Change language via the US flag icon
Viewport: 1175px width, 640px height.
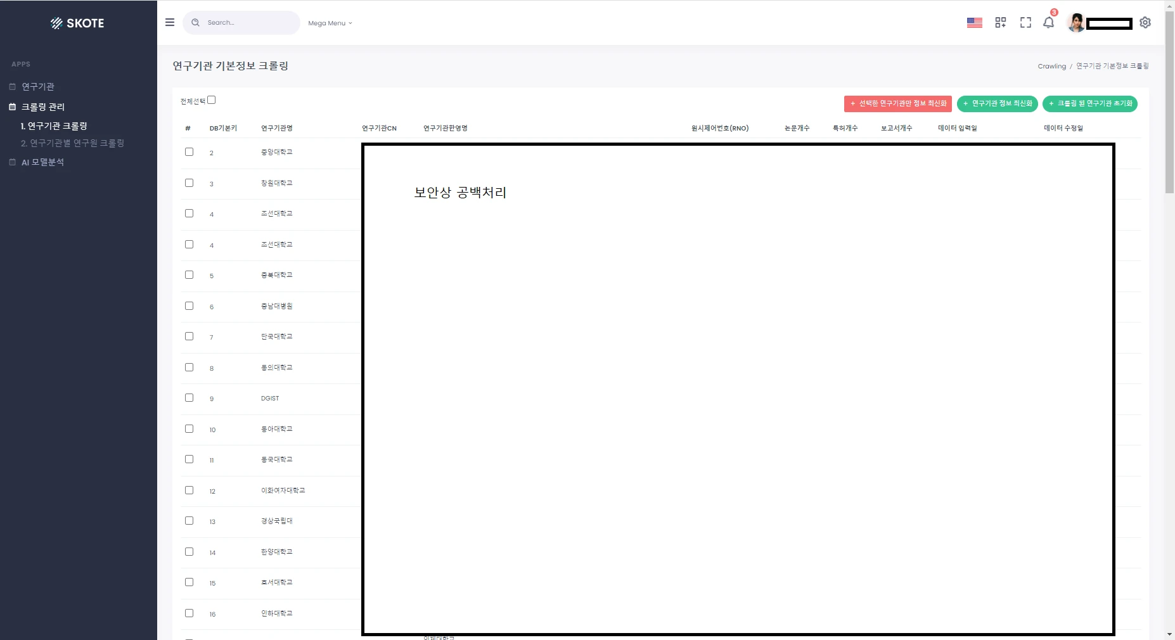(x=974, y=23)
